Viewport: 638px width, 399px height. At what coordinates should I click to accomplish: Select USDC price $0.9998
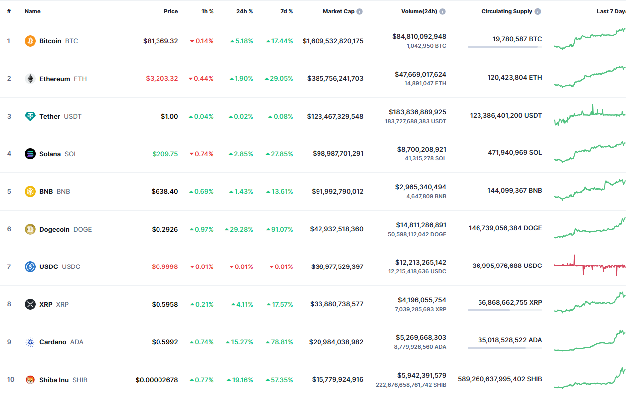click(x=165, y=266)
